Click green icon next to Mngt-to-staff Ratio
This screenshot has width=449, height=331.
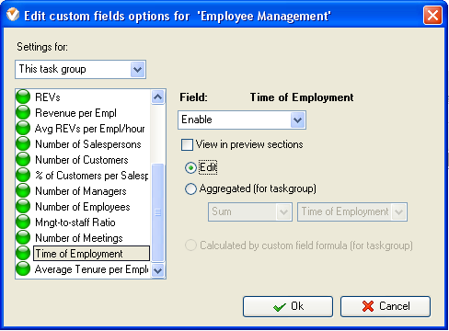click(23, 222)
